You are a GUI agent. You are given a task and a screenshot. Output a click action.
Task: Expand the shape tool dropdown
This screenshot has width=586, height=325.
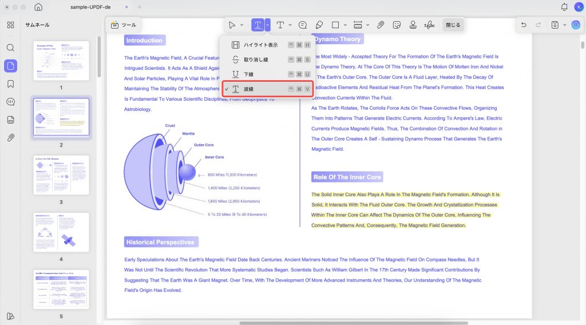pos(345,25)
